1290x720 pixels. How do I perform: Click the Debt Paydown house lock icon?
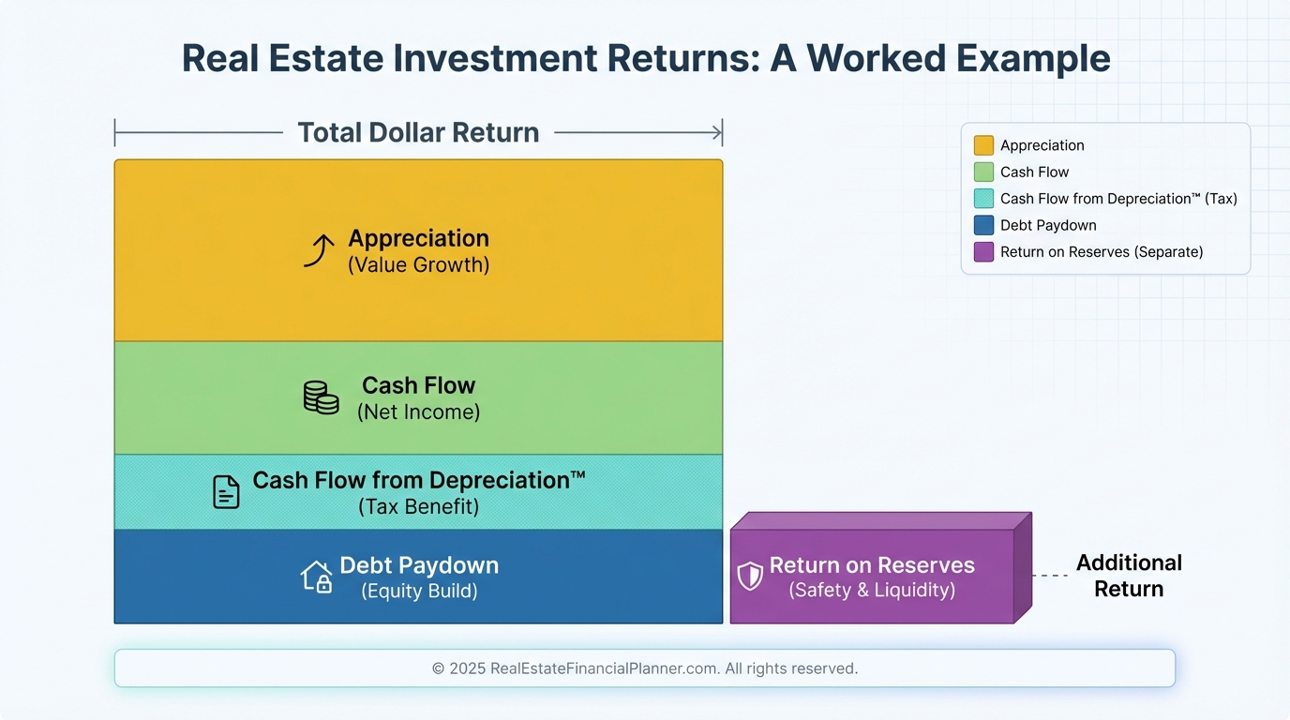pos(316,577)
